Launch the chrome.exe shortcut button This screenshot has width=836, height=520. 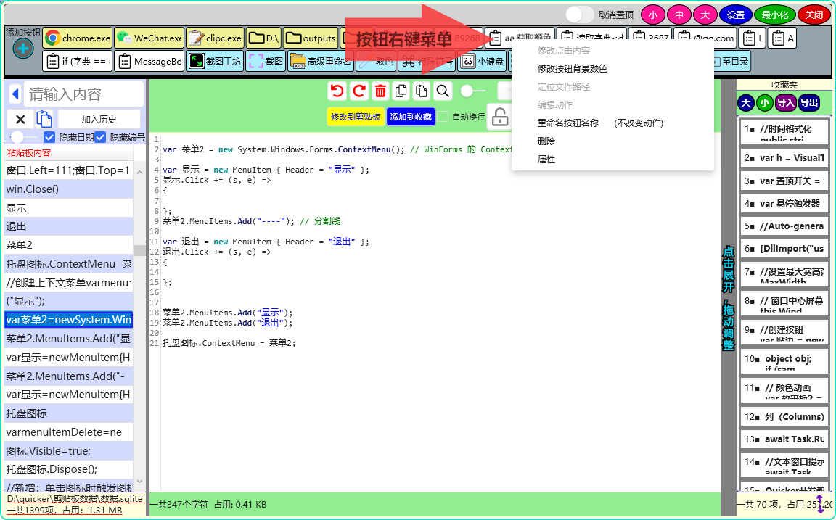point(78,38)
